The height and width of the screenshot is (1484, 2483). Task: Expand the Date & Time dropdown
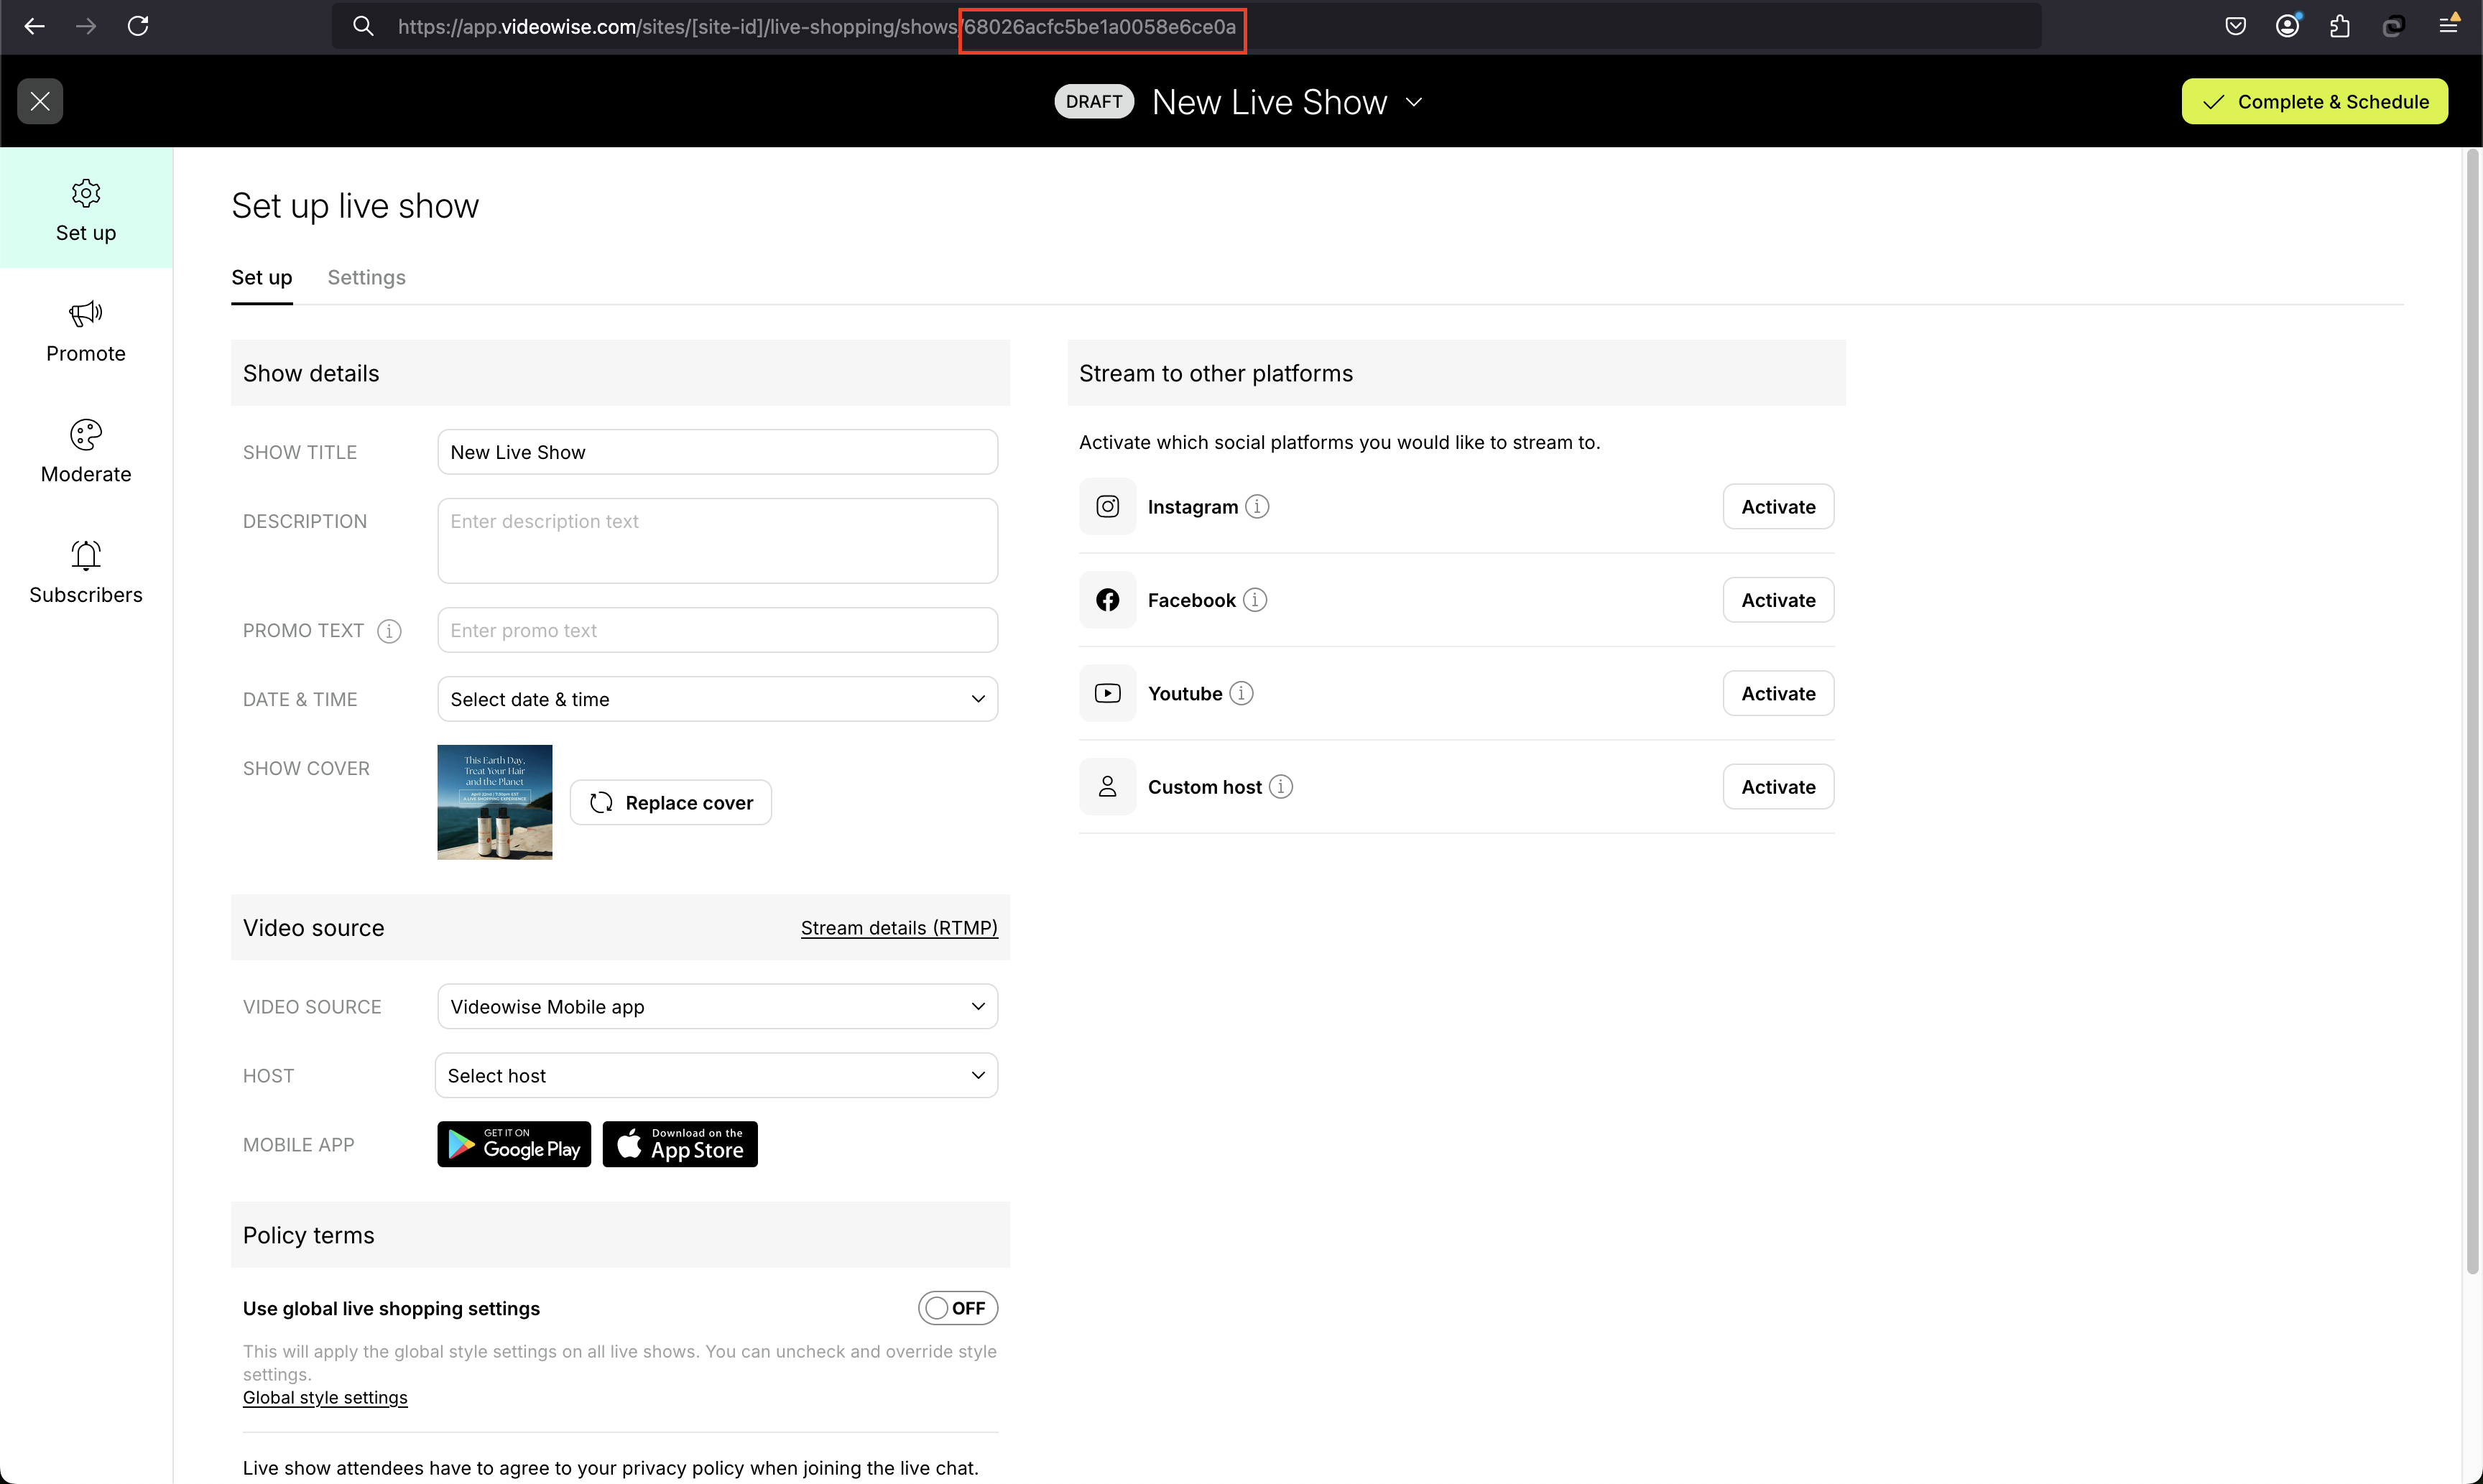coord(717,699)
